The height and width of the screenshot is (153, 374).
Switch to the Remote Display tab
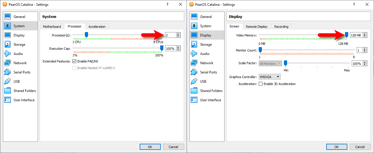pyautogui.click(x=257, y=27)
